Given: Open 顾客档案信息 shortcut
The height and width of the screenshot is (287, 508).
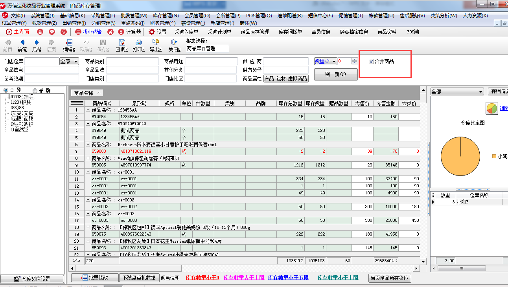Looking at the screenshot, I should pyautogui.click(x=354, y=32).
